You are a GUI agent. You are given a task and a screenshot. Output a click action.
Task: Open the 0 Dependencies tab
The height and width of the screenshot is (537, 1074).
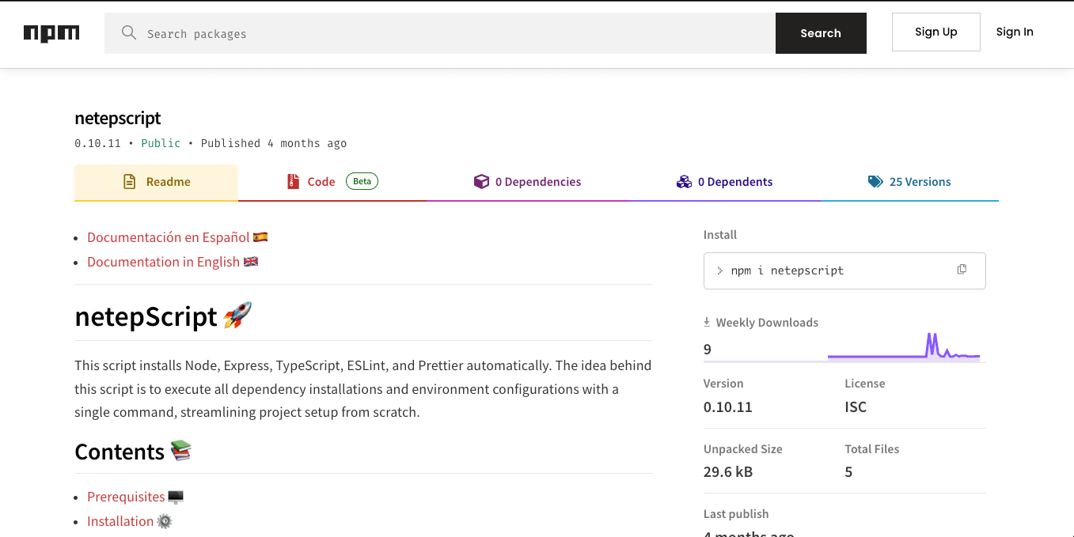[528, 183]
